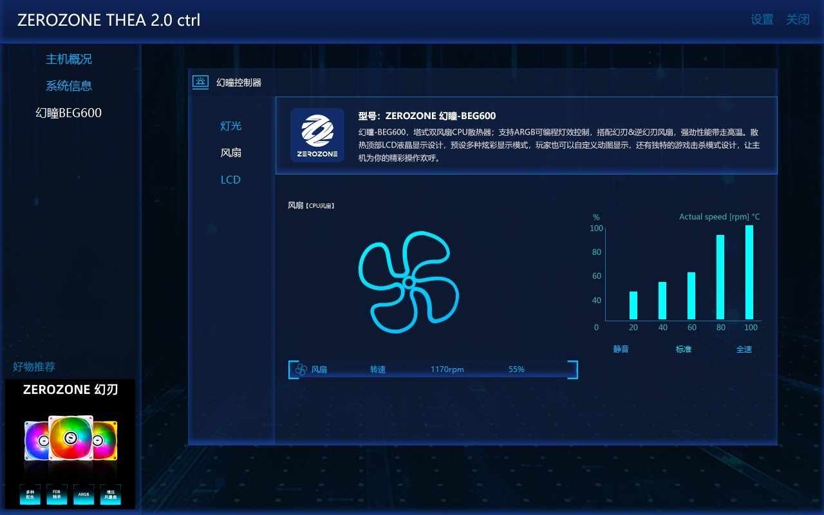Click the fan curve bar at 40
824x515 pixels.
[x=662, y=301]
